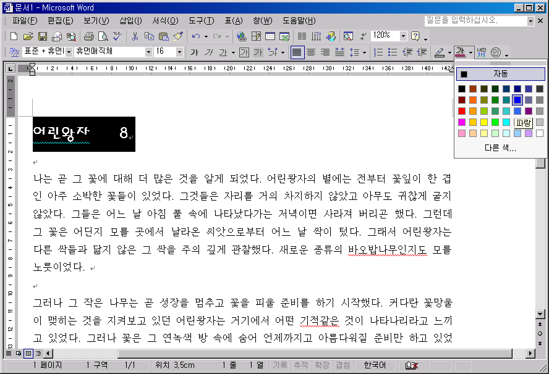
Task: Click the Save icon in the toolbar
Action: [x=43, y=36]
